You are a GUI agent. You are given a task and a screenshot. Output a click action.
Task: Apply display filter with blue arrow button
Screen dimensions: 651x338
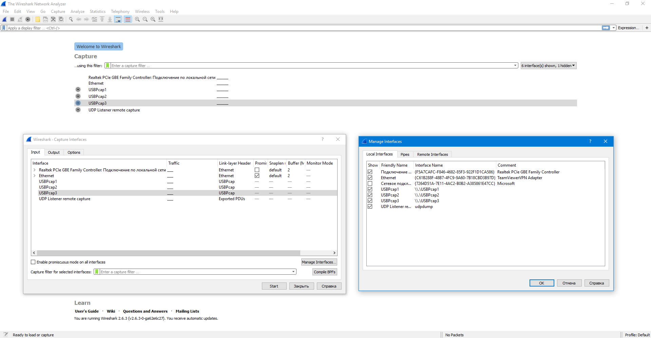606,28
